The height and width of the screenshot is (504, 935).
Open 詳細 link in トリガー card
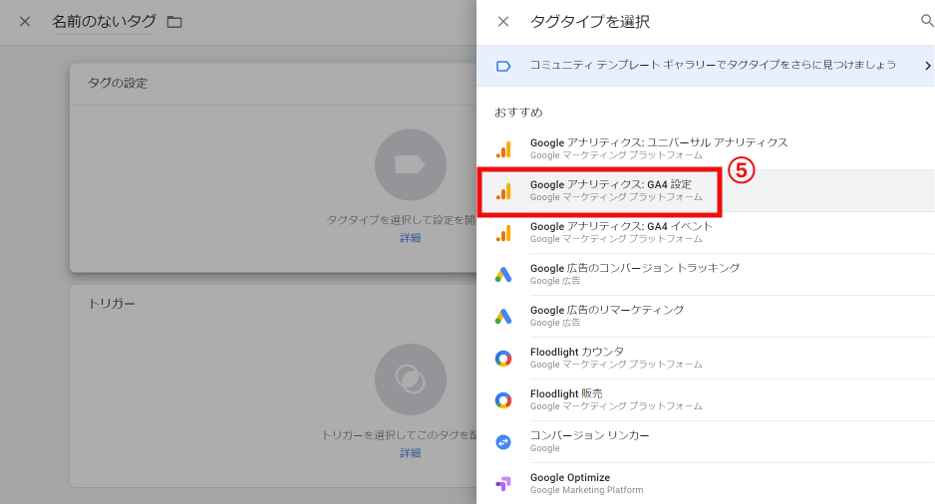point(411,453)
